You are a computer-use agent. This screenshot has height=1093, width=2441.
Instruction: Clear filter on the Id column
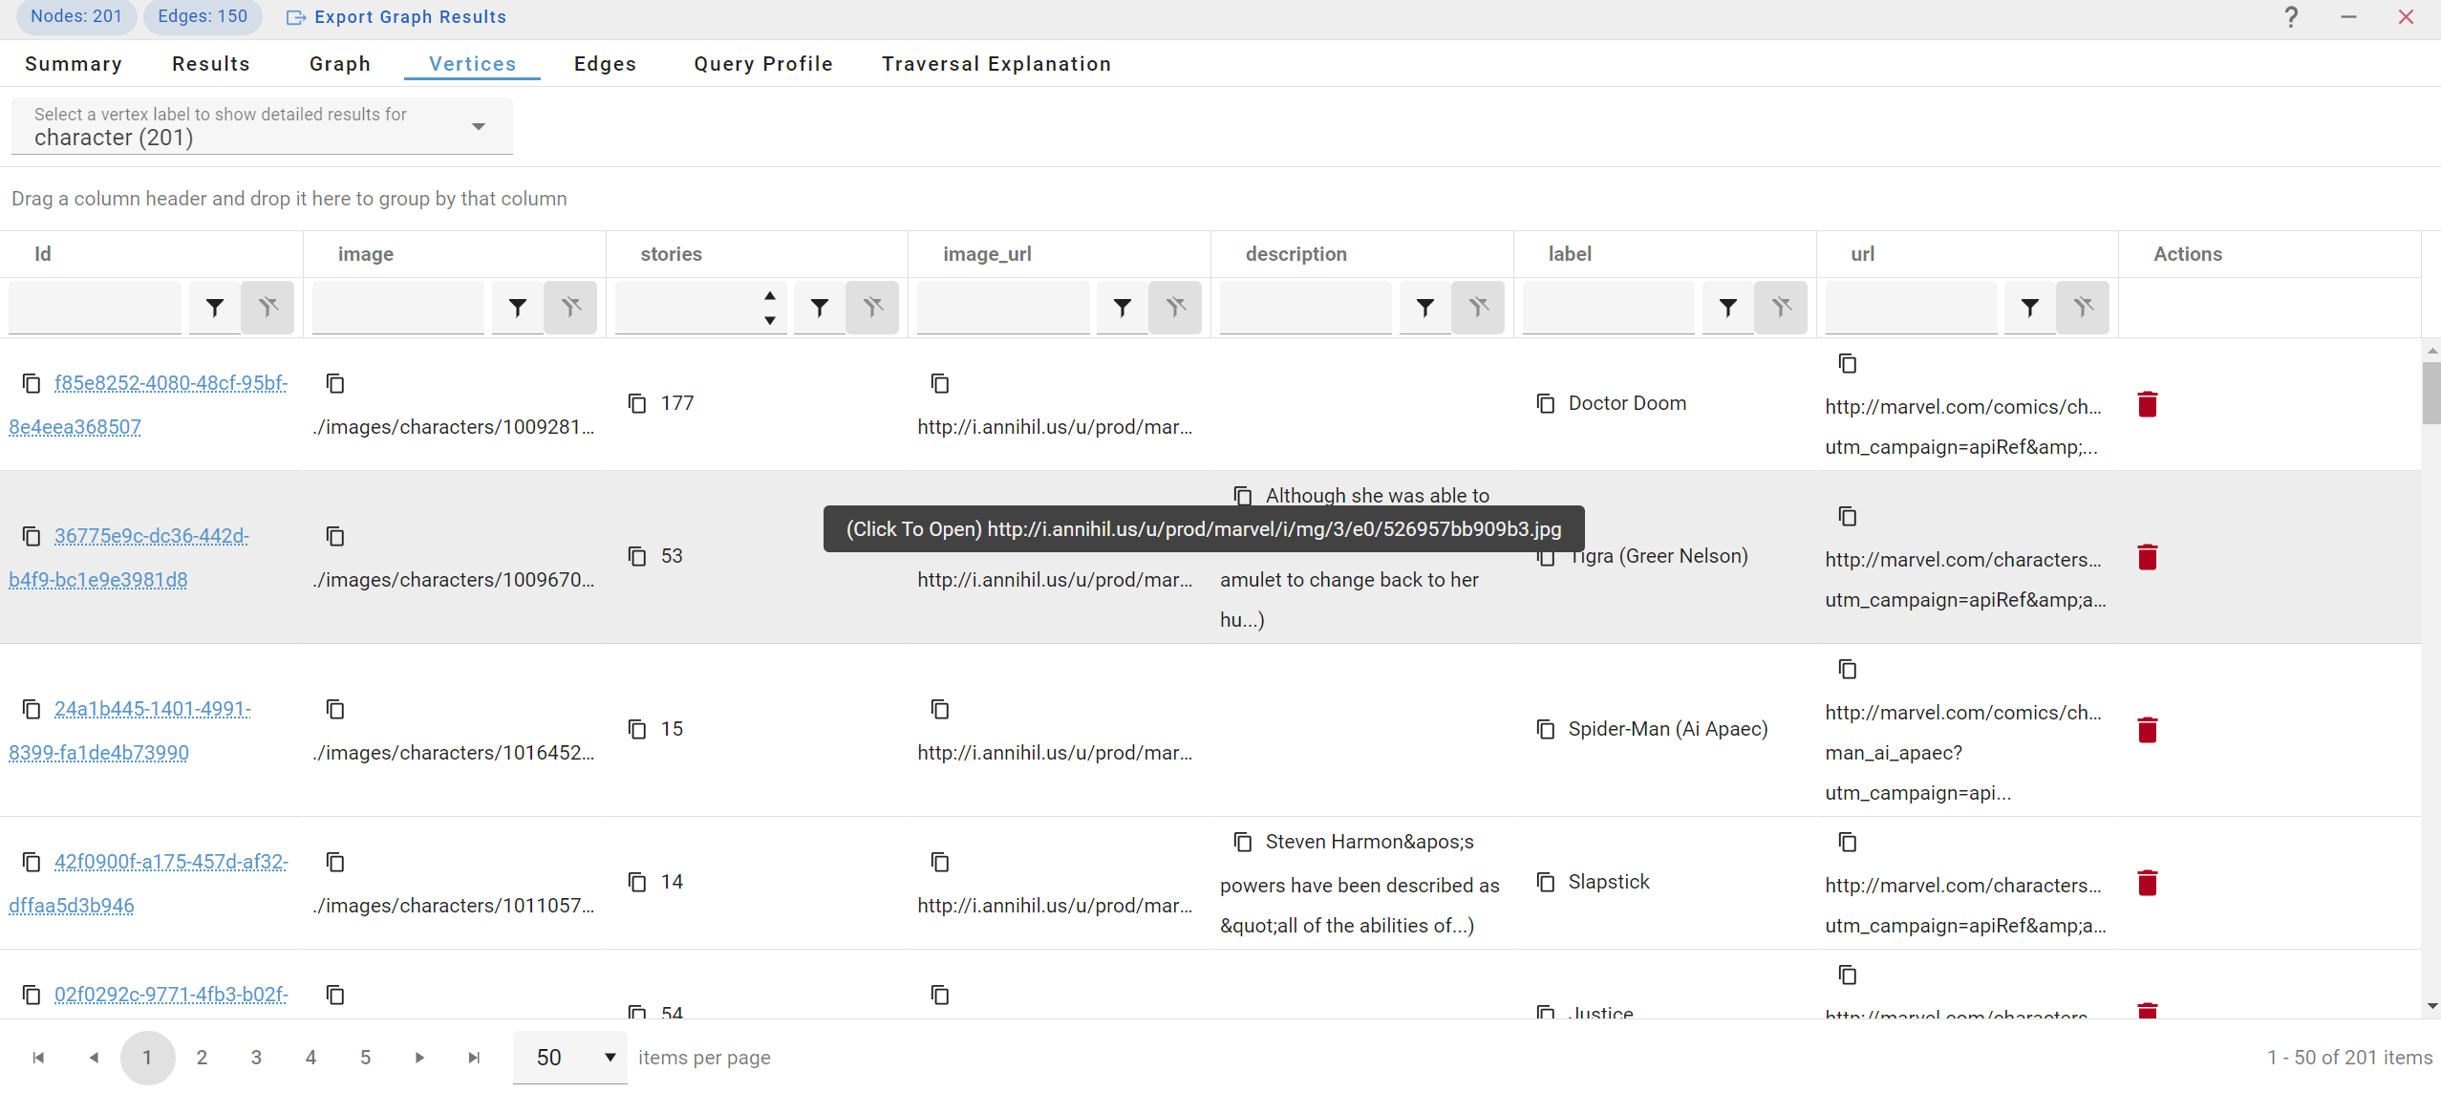268,308
